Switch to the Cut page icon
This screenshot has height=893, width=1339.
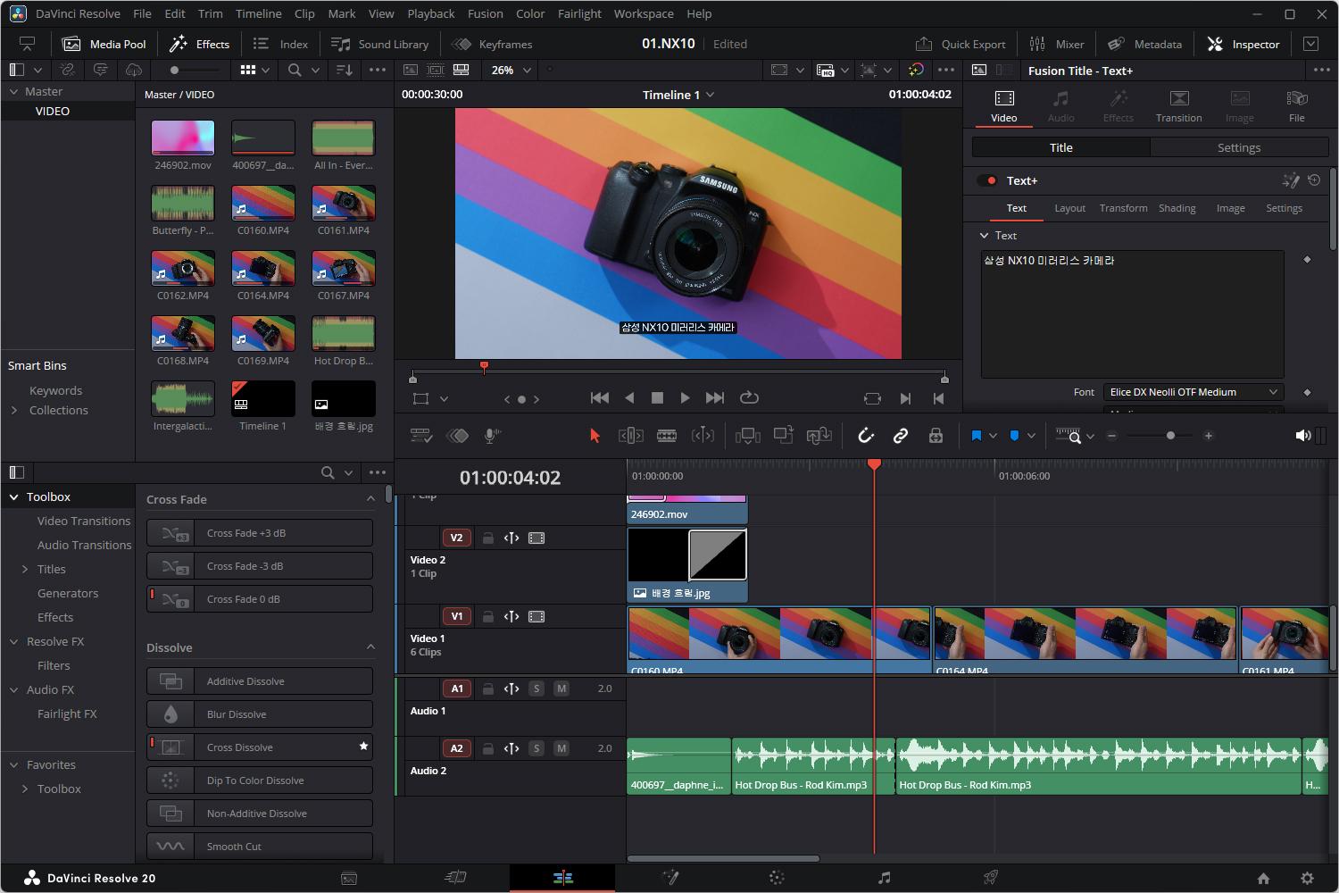[455, 878]
